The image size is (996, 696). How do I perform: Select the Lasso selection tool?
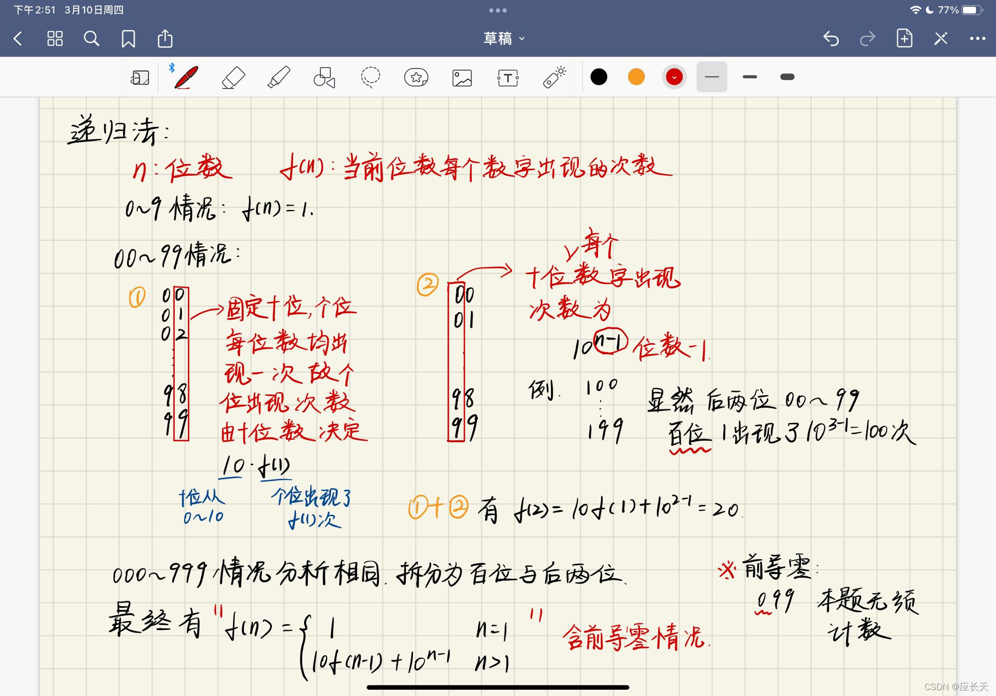point(370,77)
